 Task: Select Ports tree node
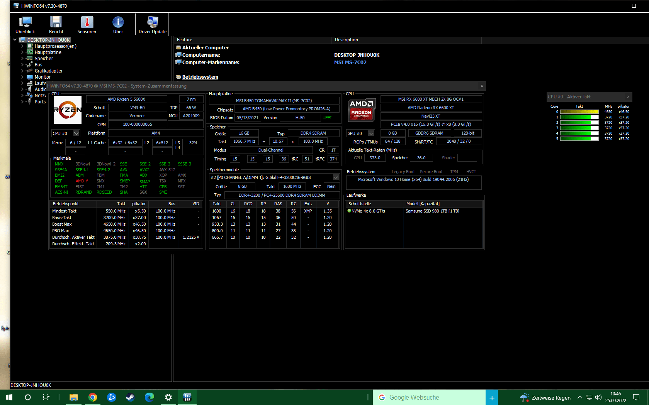(40, 102)
